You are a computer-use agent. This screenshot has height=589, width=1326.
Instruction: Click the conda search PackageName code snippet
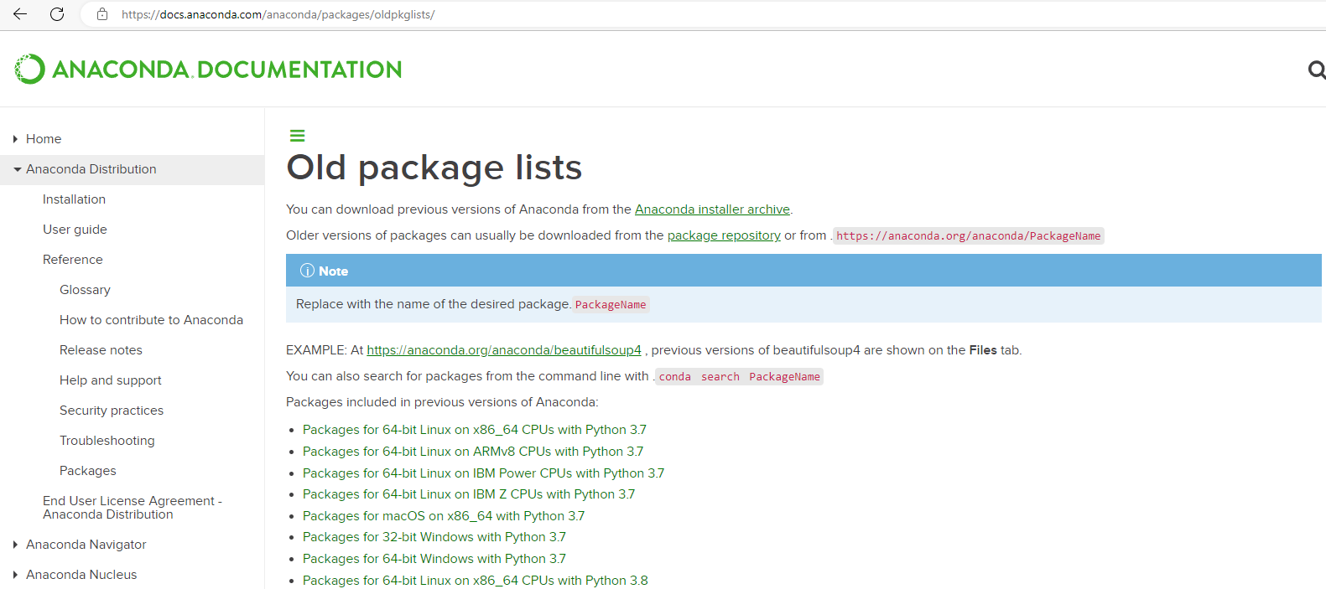[739, 377]
